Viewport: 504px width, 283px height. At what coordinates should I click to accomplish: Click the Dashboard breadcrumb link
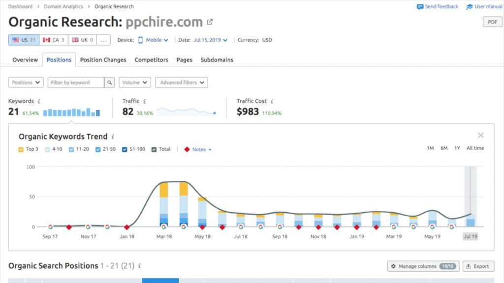(x=20, y=6)
